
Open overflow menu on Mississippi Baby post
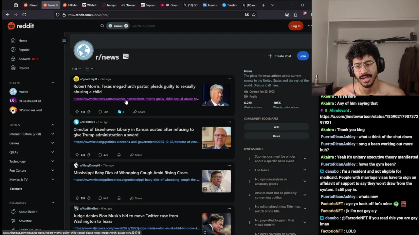pyautogui.click(x=229, y=165)
